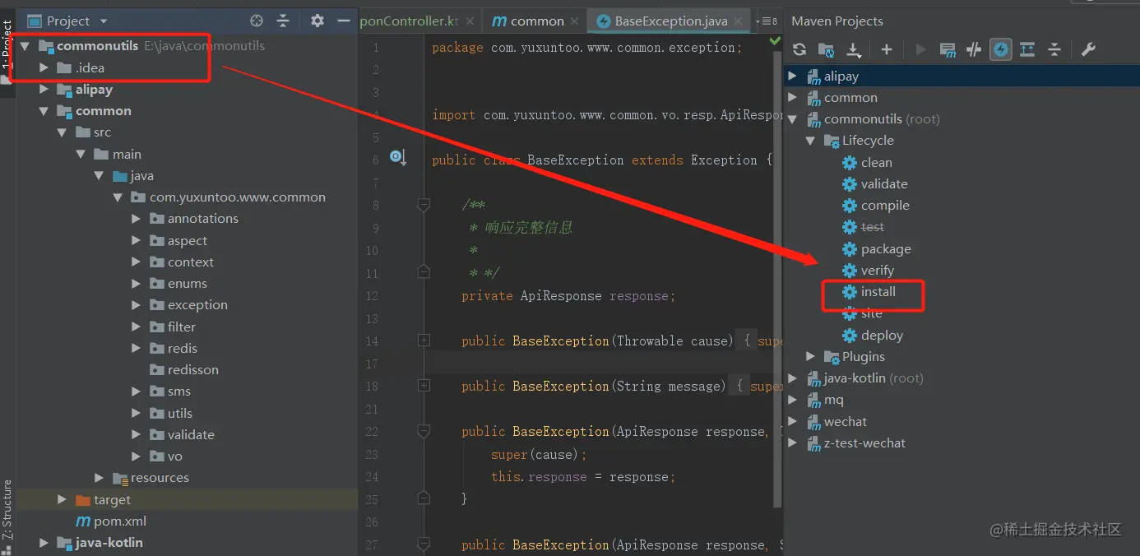Image resolution: width=1140 pixels, height=556 pixels.
Task: Close the ponController.kt tab
Action: click(471, 21)
